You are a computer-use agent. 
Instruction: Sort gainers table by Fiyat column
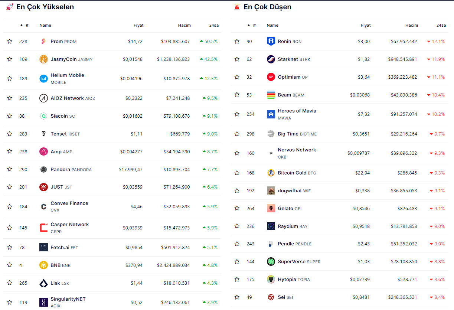pos(138,25)
